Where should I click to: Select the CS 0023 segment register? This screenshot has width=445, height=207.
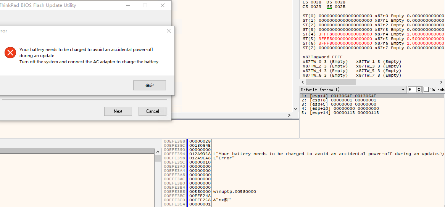tap(312, 6)
